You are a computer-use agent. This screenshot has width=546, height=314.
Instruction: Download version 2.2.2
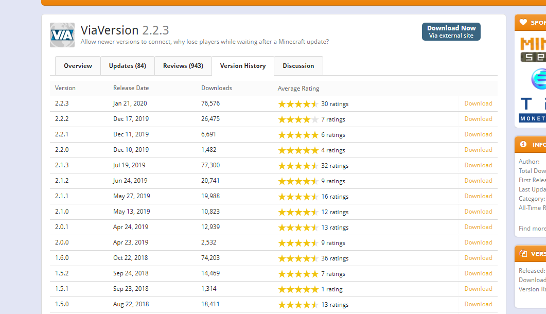click(478, 119)
